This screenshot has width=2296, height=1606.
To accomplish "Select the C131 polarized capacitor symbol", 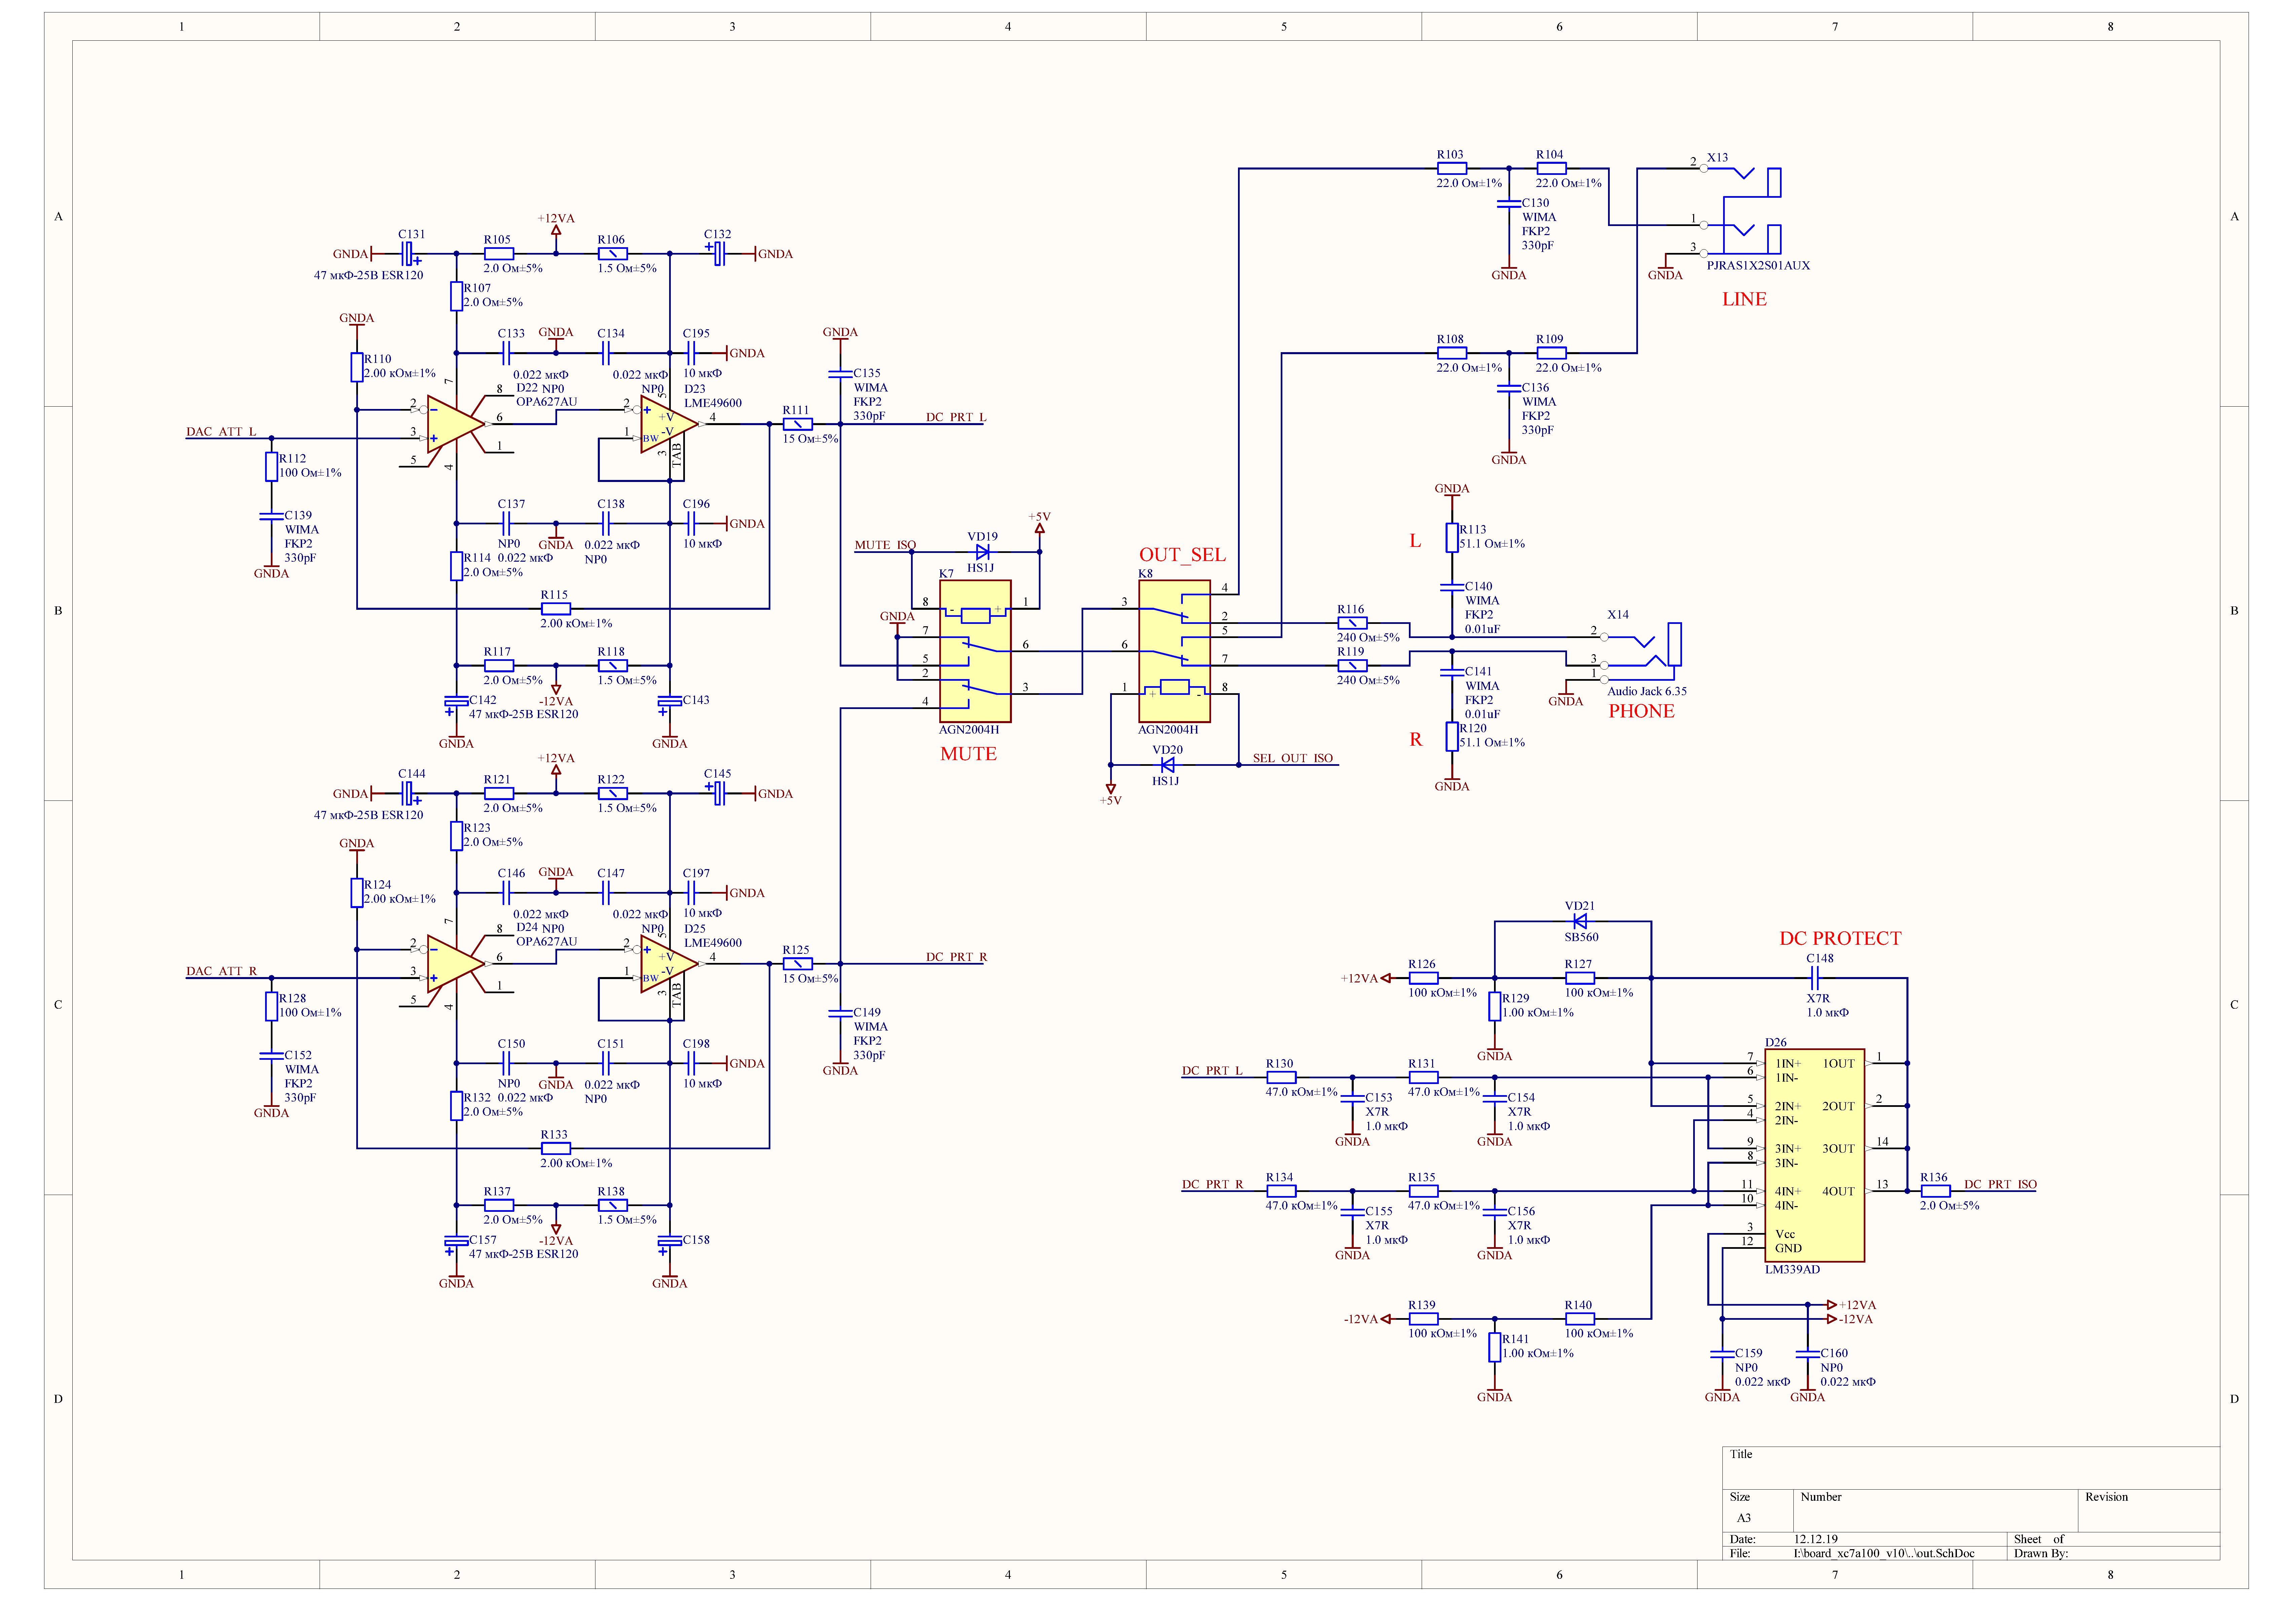I will coord(410,254).
